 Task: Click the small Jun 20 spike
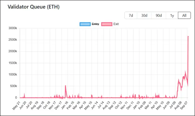(x=24, y=94)
